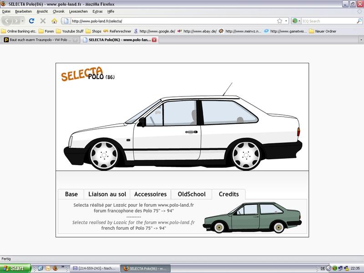Viewport: 364px width, 273px height.
Task: Open the ICQ search engine selector dropdown
Action: [296, 21]
